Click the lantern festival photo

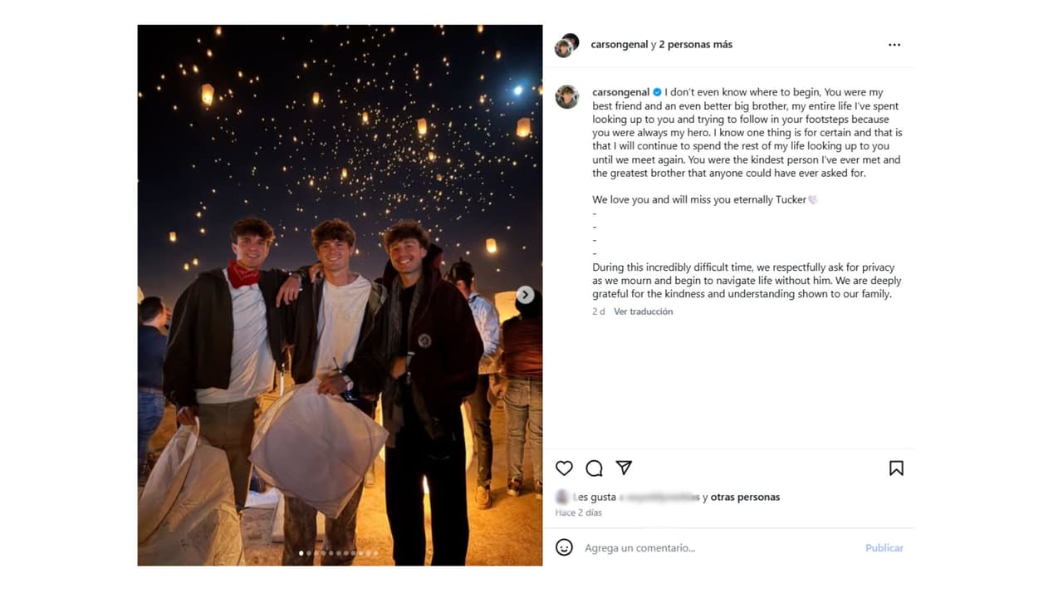tap(340, 295)
